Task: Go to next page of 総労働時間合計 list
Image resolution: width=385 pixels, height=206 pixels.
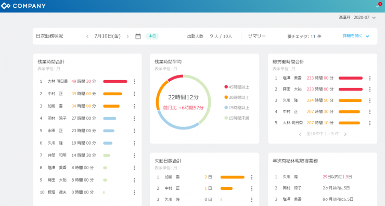Action: tap(345, 134)
